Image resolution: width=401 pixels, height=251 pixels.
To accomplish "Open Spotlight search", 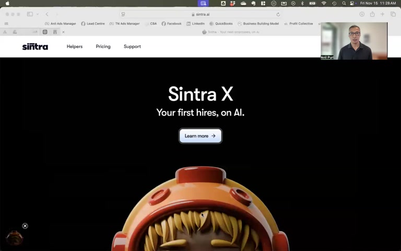I will (x=344, y=3).
